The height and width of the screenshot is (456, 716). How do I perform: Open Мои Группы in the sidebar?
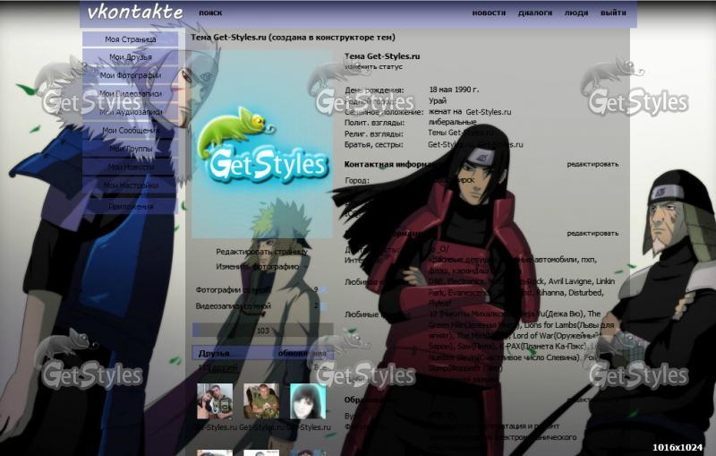[x=131, y=149]
